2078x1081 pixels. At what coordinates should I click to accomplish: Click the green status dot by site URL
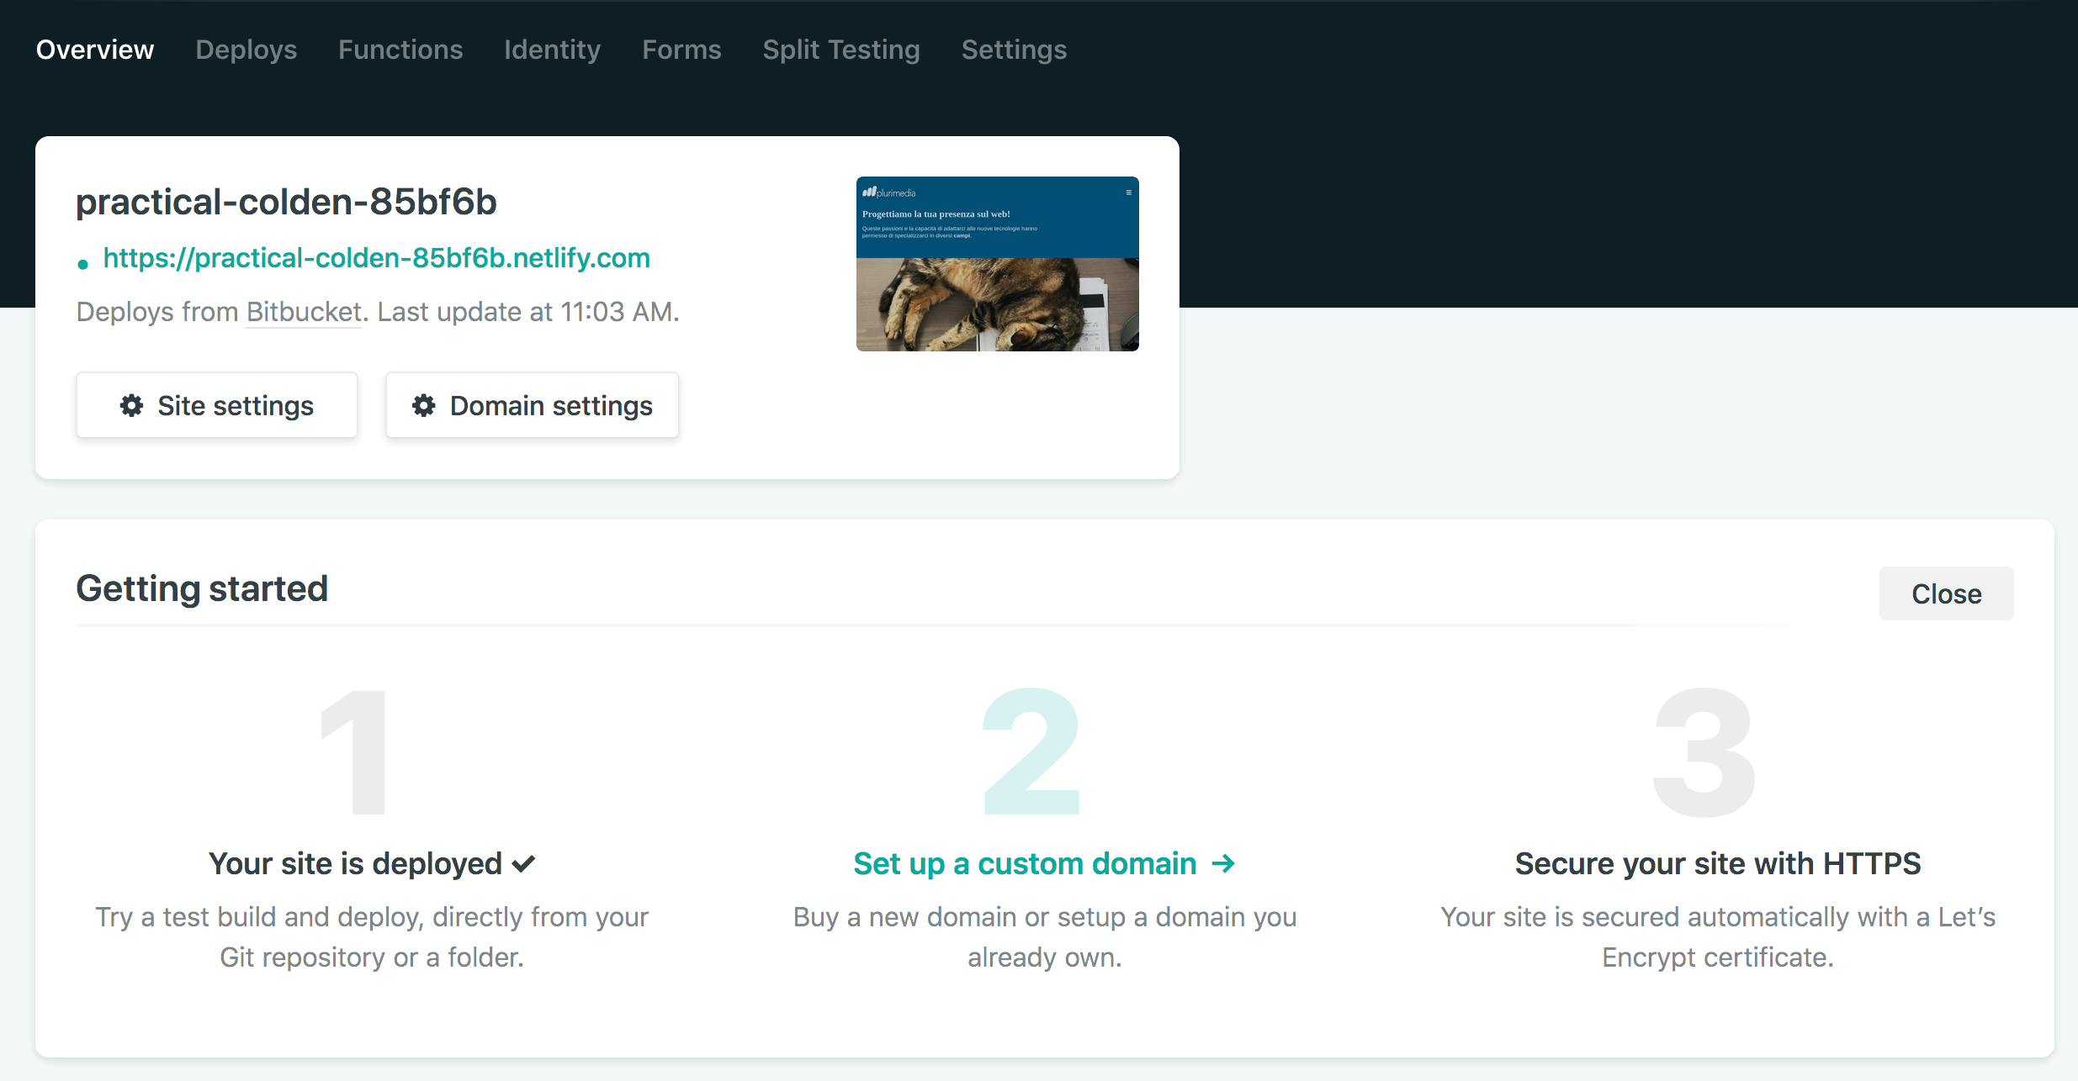click(82, 265)
